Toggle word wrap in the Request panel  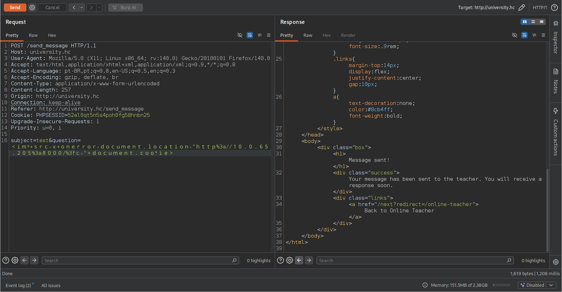[250, 35]
